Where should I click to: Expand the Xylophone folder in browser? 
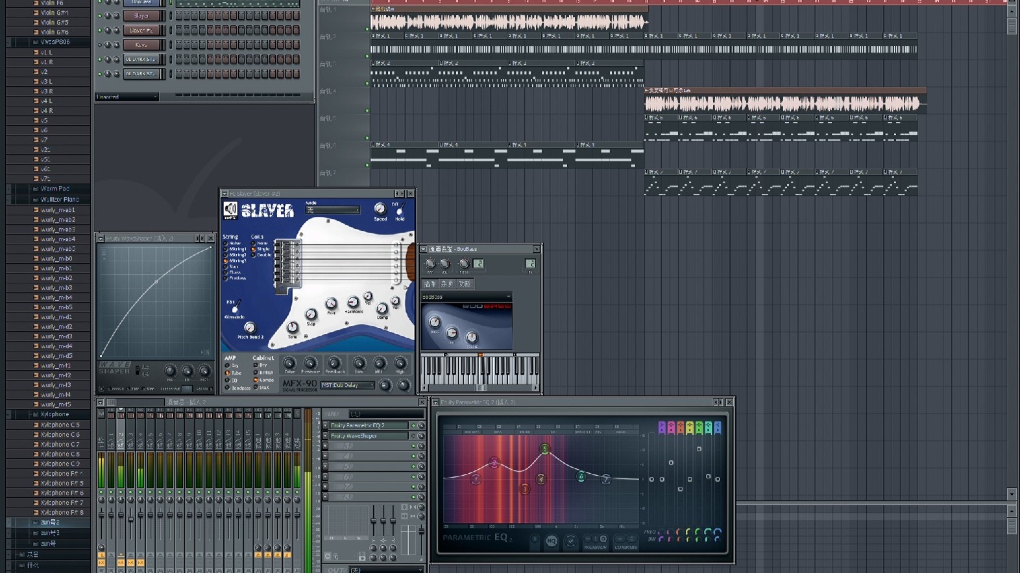(55, 414)
